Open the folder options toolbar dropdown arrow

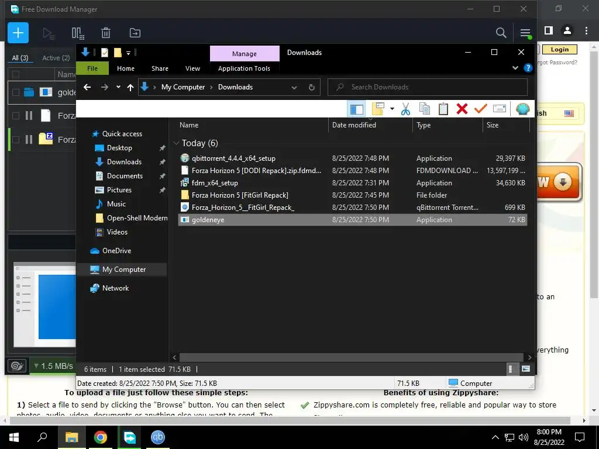coord(392,109)
